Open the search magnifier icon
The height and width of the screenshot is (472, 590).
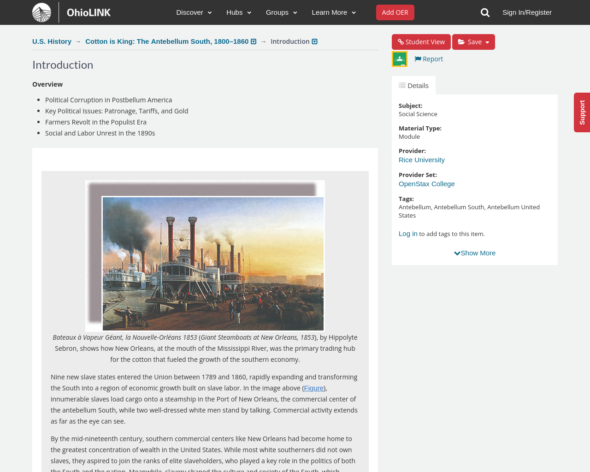coord(485,12)
